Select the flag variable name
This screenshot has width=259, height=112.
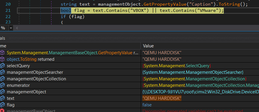[11, 105]
